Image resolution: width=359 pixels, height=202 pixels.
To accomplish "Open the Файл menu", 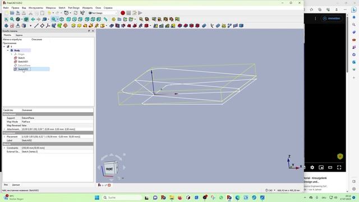I will point(6,8).
